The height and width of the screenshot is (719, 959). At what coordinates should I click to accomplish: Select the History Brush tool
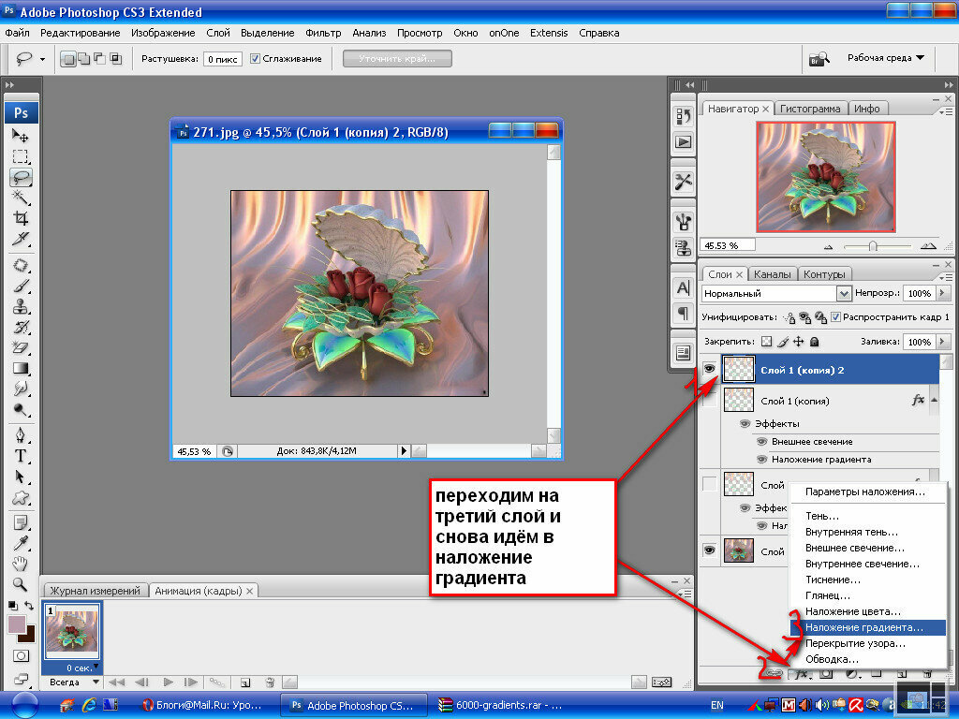tap(21, 327)
